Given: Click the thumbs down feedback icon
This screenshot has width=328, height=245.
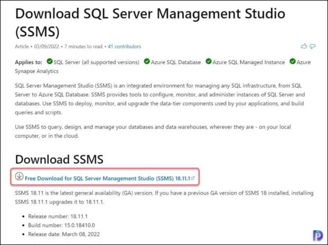Looking at the screenshot, I should point(312,46).
